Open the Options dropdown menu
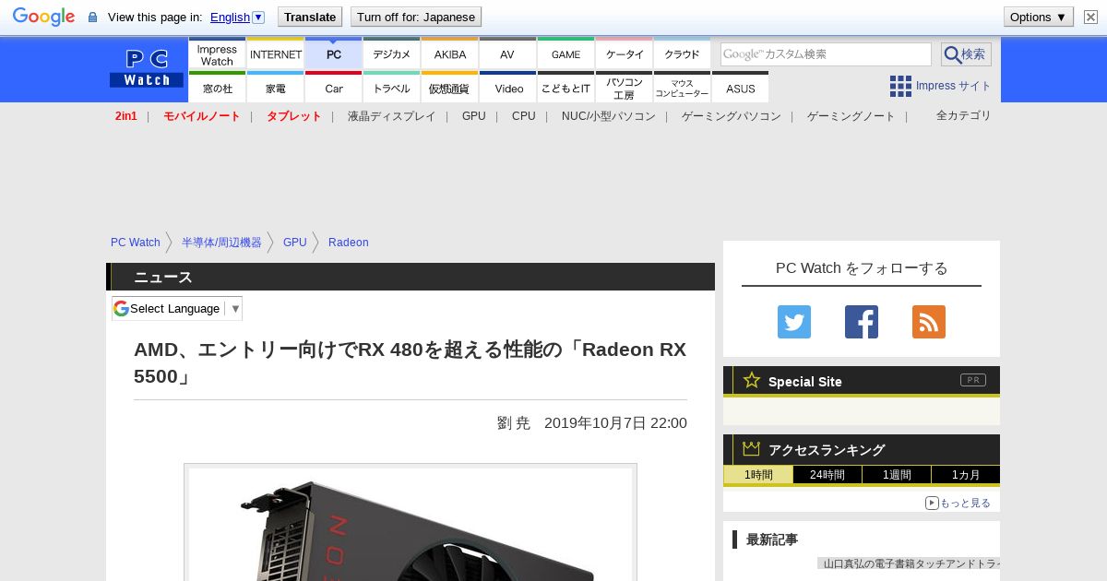The image size is (1107, 581). pos(1038,17)
